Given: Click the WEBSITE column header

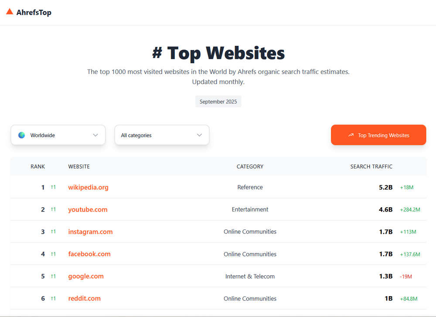Looking at the screenshot, I should (x=79, y=166).
